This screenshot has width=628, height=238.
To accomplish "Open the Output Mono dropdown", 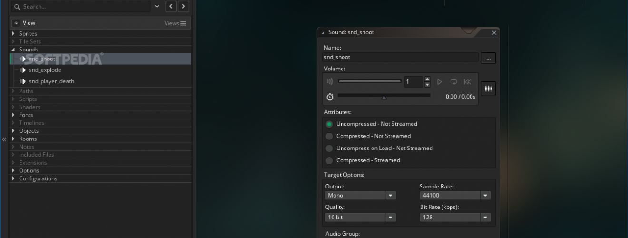I will click(360, 196).
